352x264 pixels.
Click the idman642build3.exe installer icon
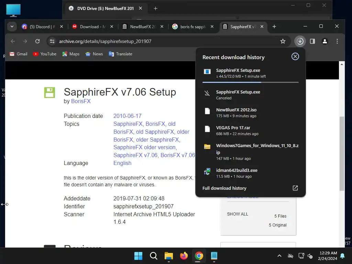point(207,172)
